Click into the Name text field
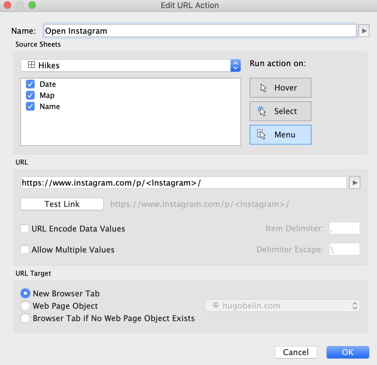The width and height of the screenshot is (377, 365). click(200, 31)
